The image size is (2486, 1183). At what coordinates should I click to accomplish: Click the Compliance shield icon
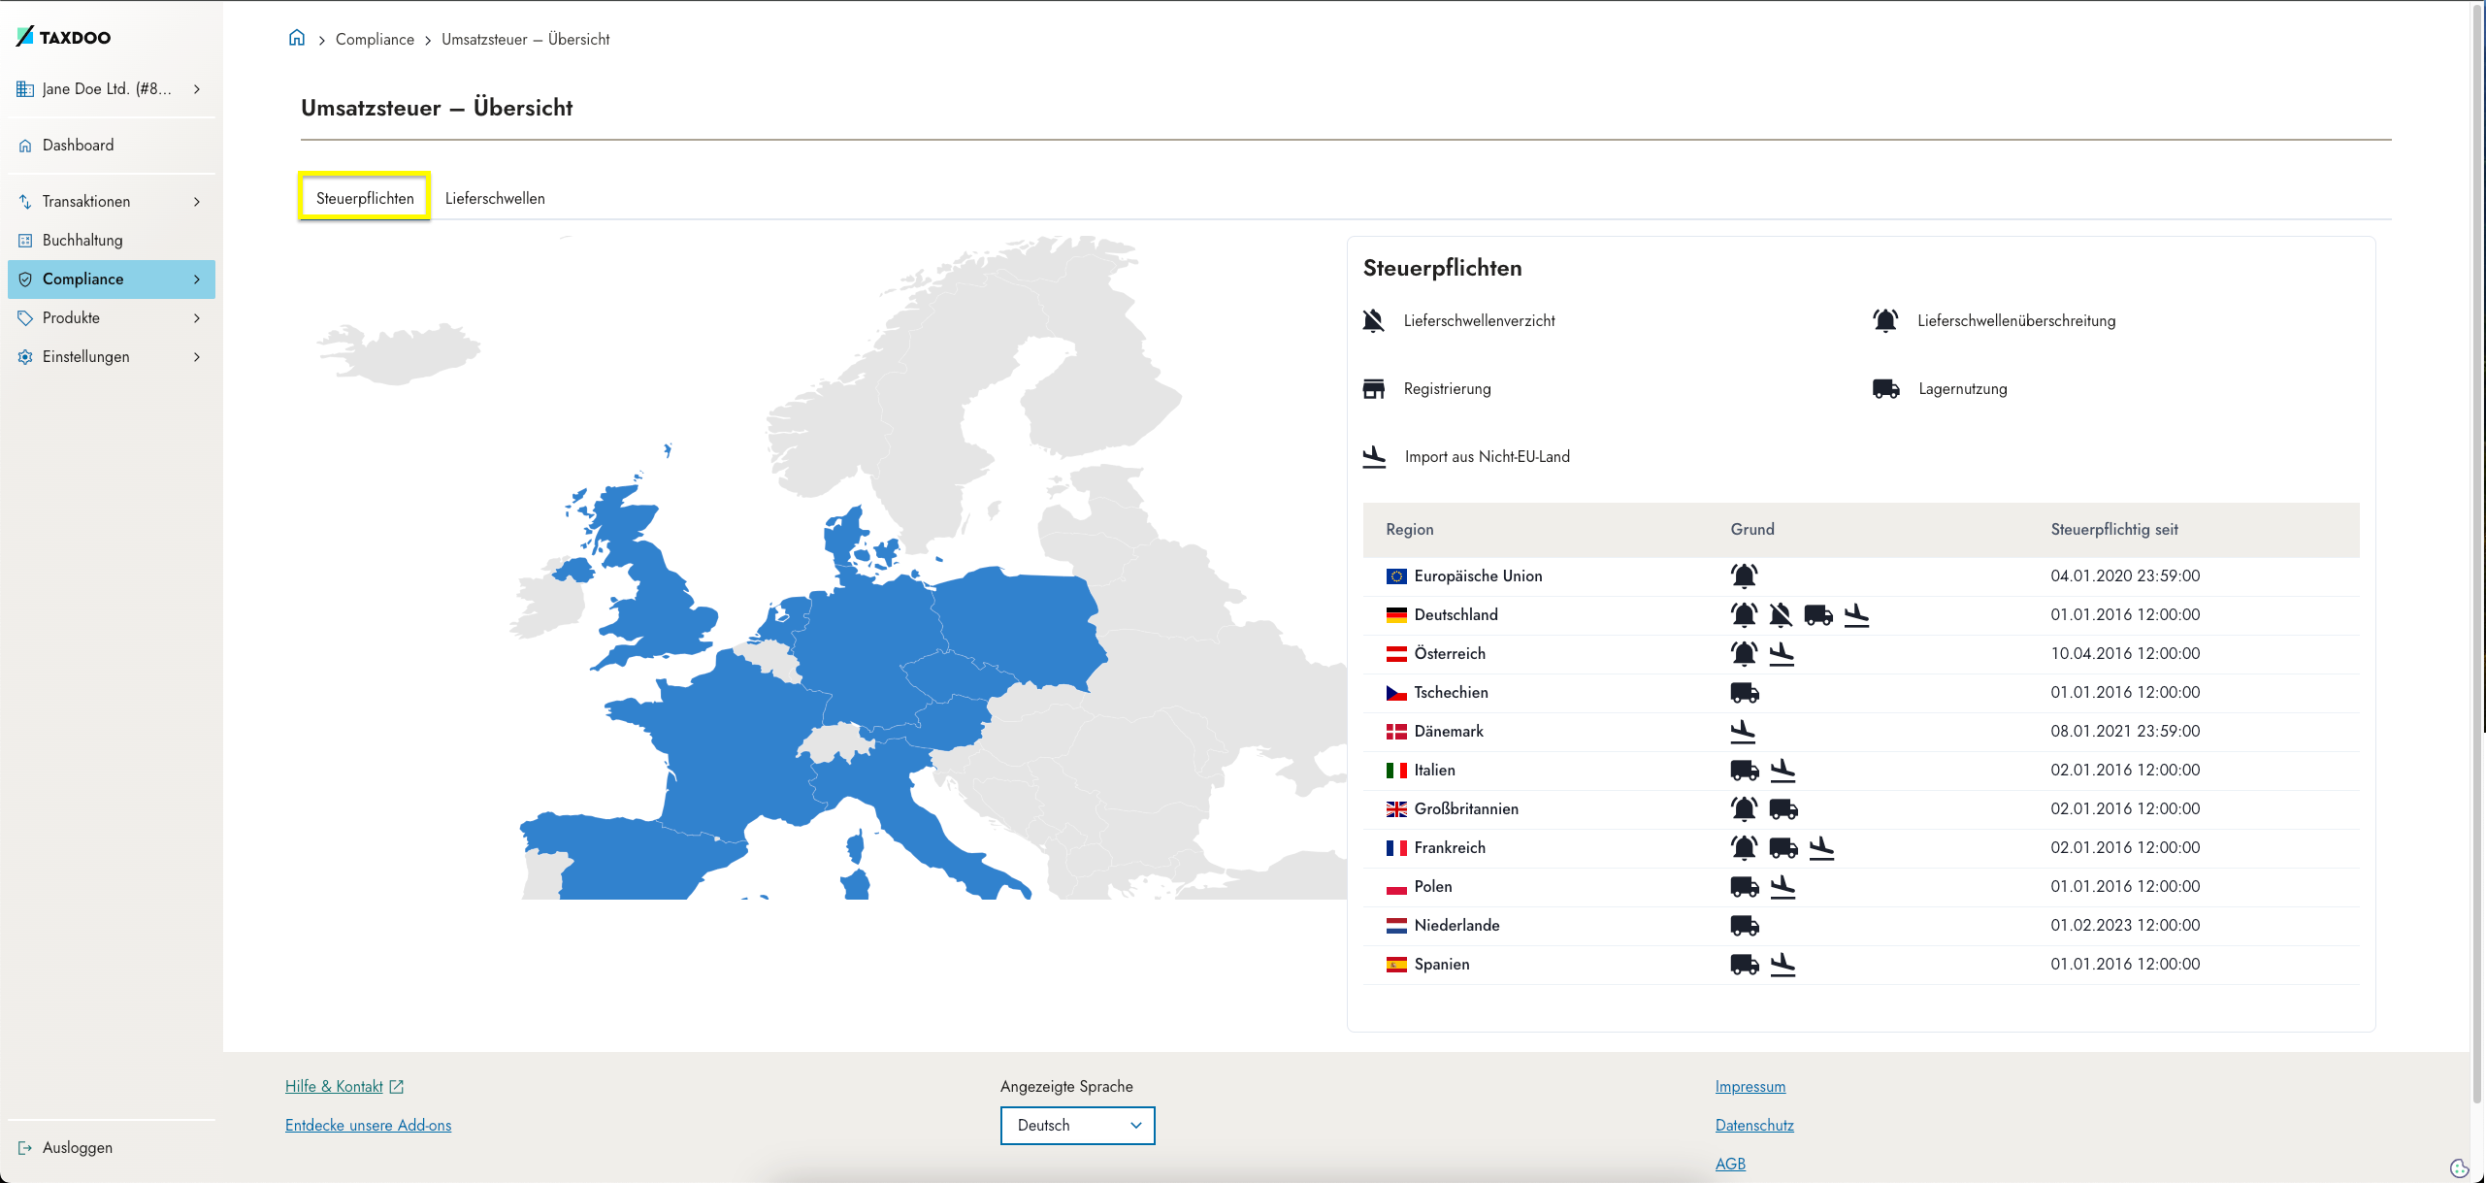(25, 279)
